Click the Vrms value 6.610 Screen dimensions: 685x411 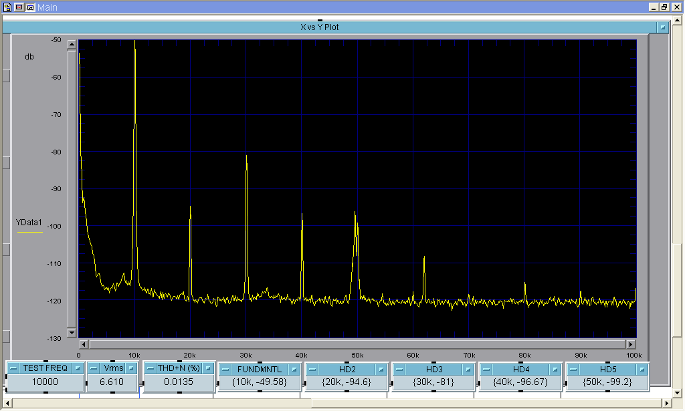[112, 382]
